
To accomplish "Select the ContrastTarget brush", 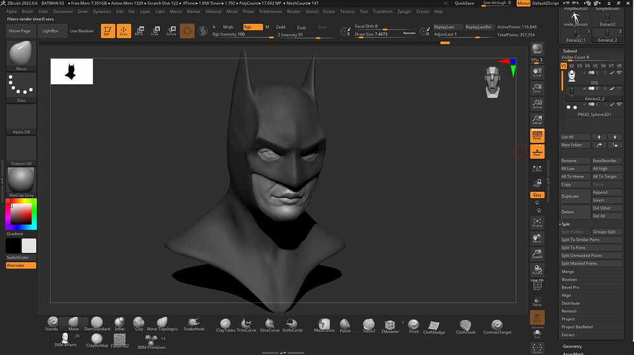I will click(497, 327).
